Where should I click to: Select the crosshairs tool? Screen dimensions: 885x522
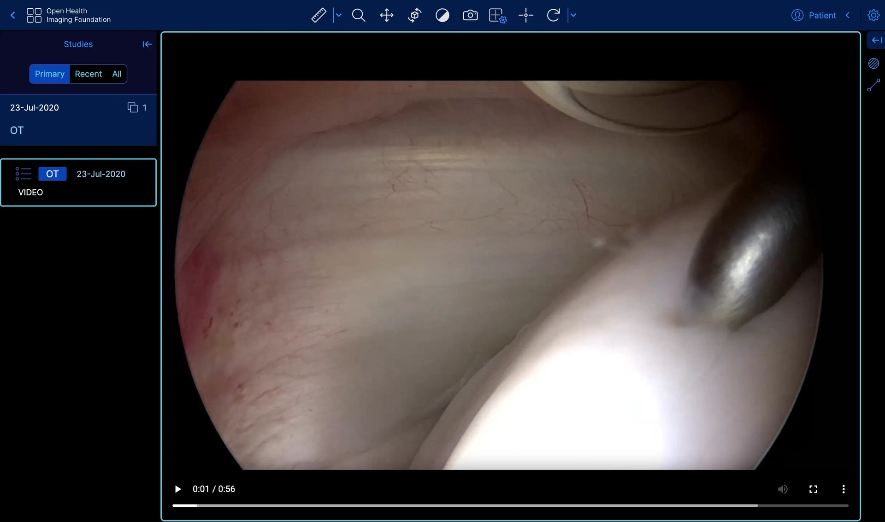click(525, 15)
